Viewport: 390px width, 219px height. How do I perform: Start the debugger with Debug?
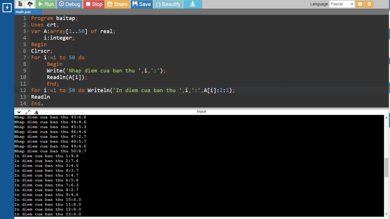point(70,4)
